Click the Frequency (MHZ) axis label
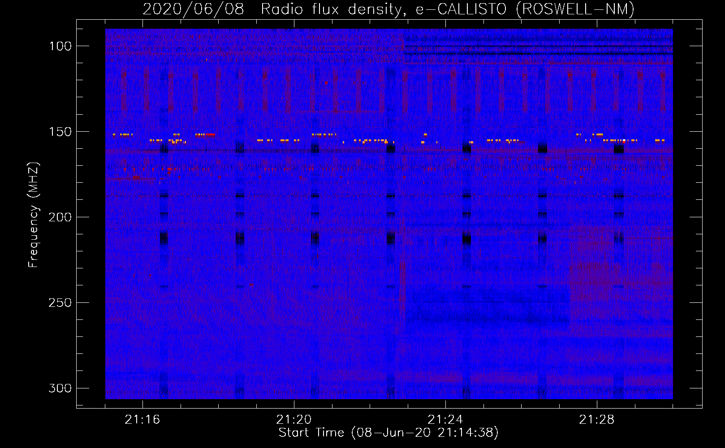This screenshot has height=448, width=725. tap(34, 215)
